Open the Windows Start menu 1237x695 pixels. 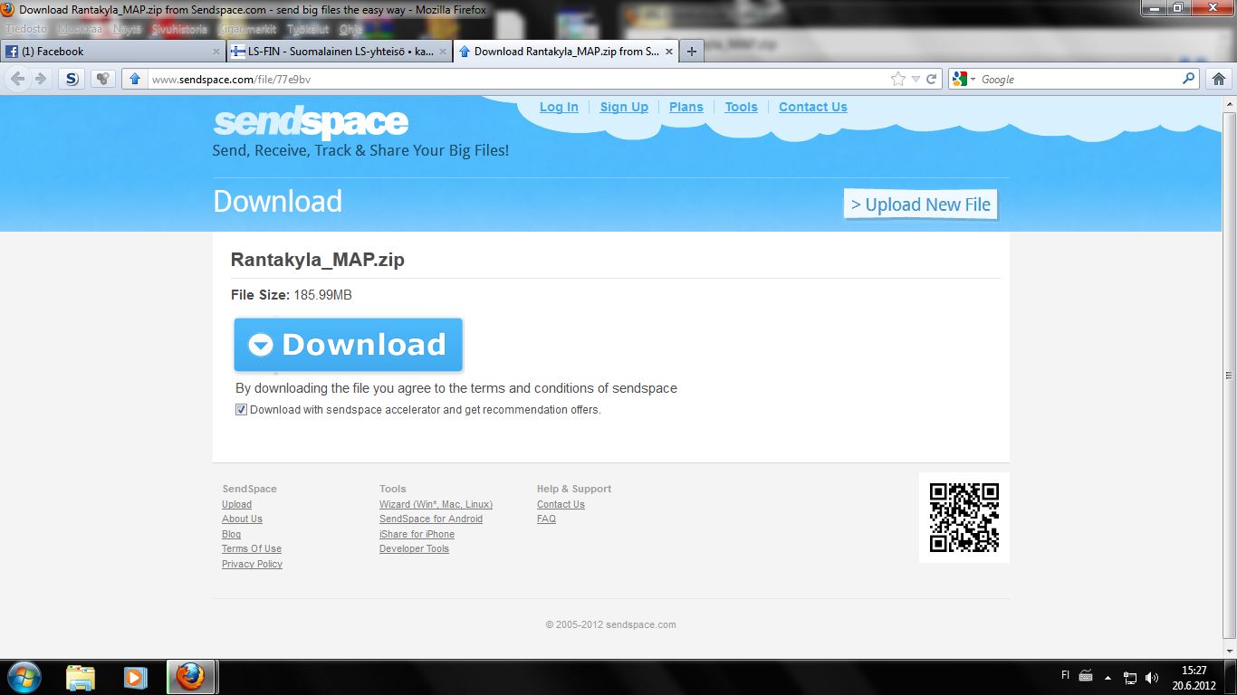[24, 676]
